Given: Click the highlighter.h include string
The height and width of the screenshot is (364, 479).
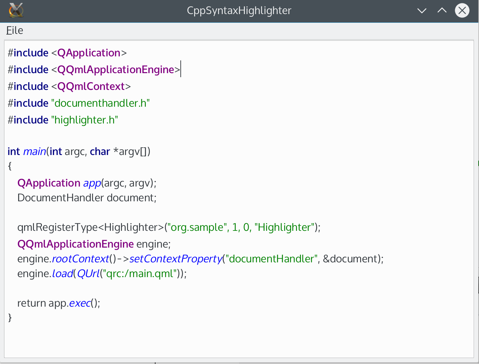Looking at the screenshot, I should pyautogui.click(x=85, y=120).
